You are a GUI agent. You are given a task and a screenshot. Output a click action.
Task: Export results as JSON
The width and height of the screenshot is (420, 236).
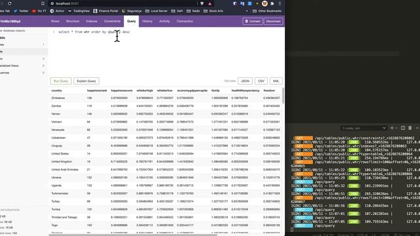point(245,81)
